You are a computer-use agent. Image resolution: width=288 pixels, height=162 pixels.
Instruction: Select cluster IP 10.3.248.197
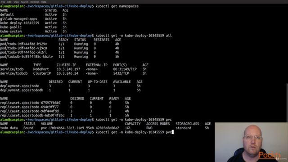click(68, 69)
